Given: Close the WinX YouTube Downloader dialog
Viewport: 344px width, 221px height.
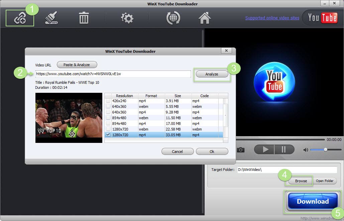Looking at the screenshot, I should click(226, 51).
